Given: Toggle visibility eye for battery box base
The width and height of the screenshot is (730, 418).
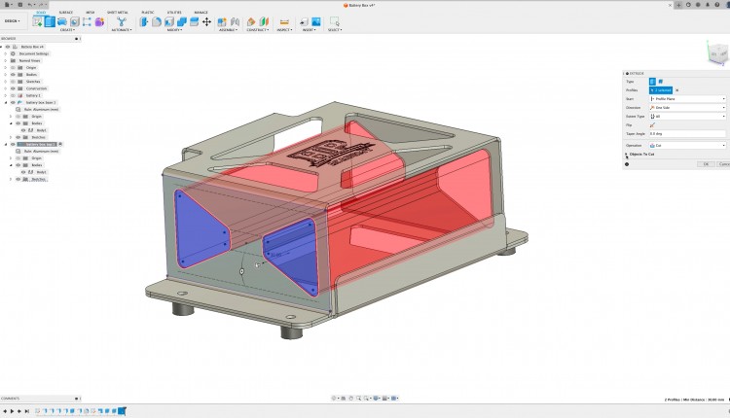Looking at the screenshot, I should (13, 102).
